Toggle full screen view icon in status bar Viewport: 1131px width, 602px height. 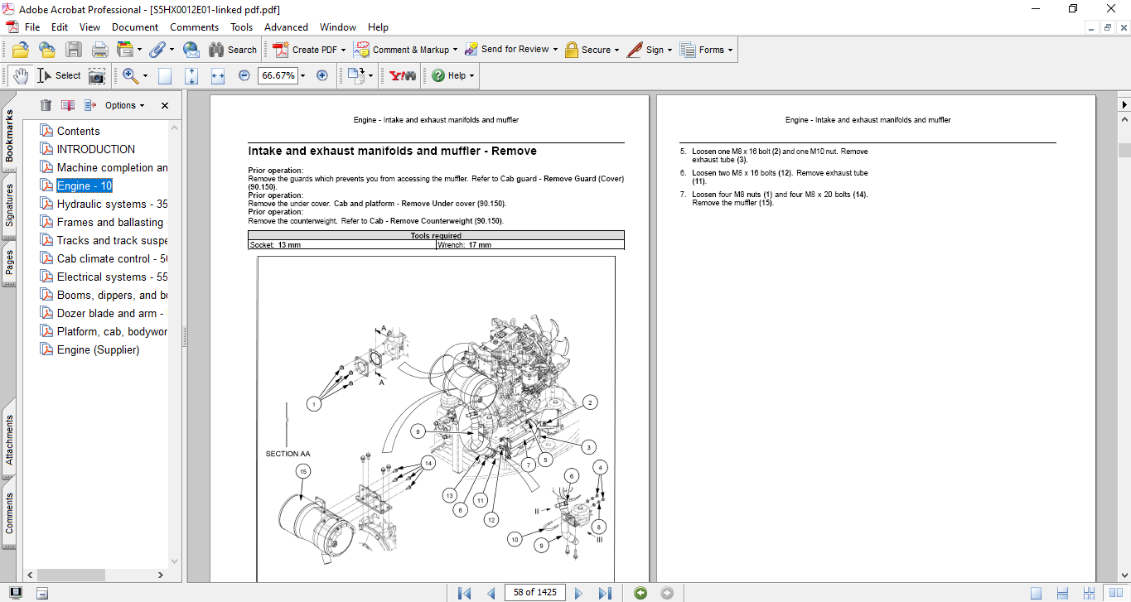(16, 593)
